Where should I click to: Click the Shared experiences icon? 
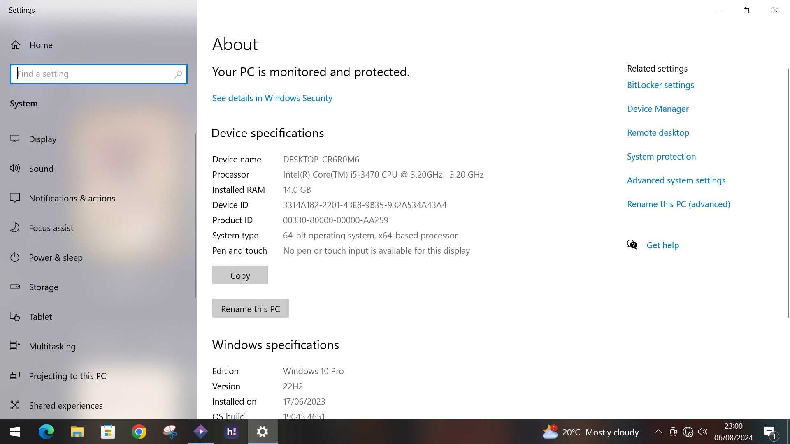(x=15, y=405)
